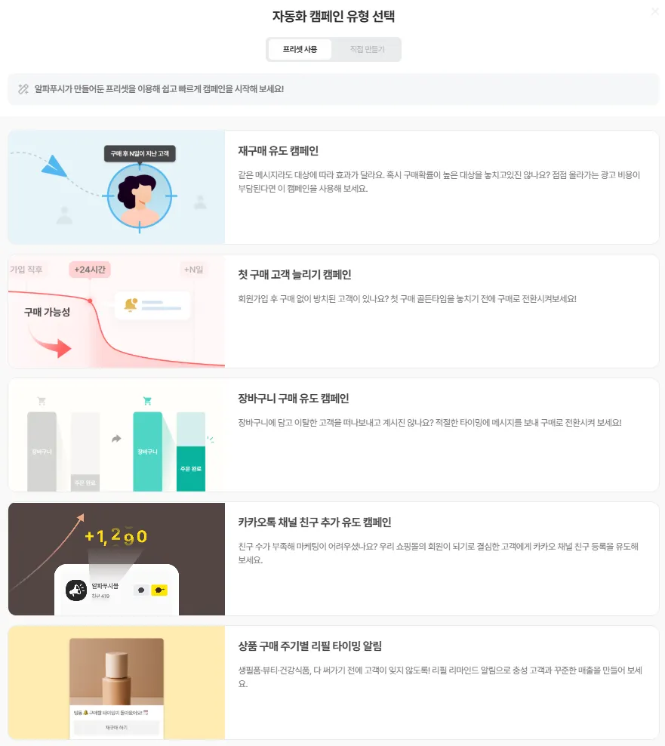The image size is (665, 746).
Task: Switch to the 직접 만들기 tab
Action: pos(367,50)
